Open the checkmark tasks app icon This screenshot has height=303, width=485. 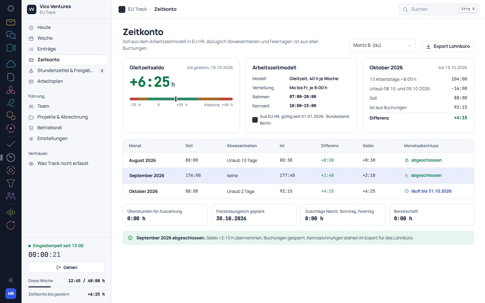pyautogui.click(x=11, y=144)
